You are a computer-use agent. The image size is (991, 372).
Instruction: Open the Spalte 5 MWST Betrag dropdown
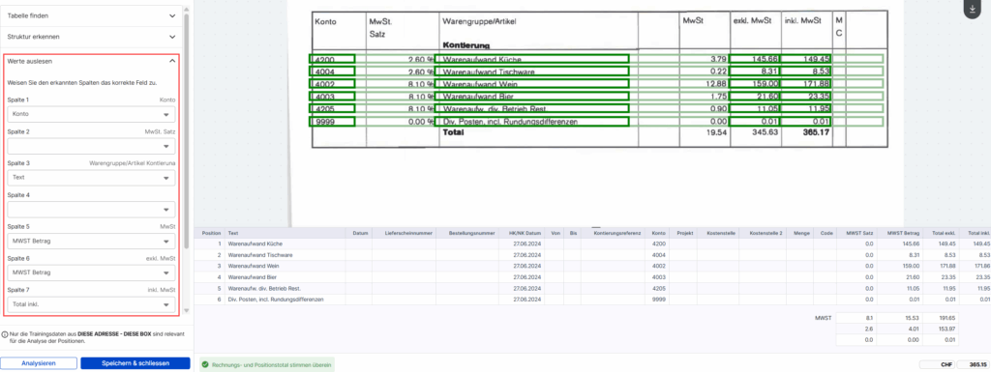92,241
